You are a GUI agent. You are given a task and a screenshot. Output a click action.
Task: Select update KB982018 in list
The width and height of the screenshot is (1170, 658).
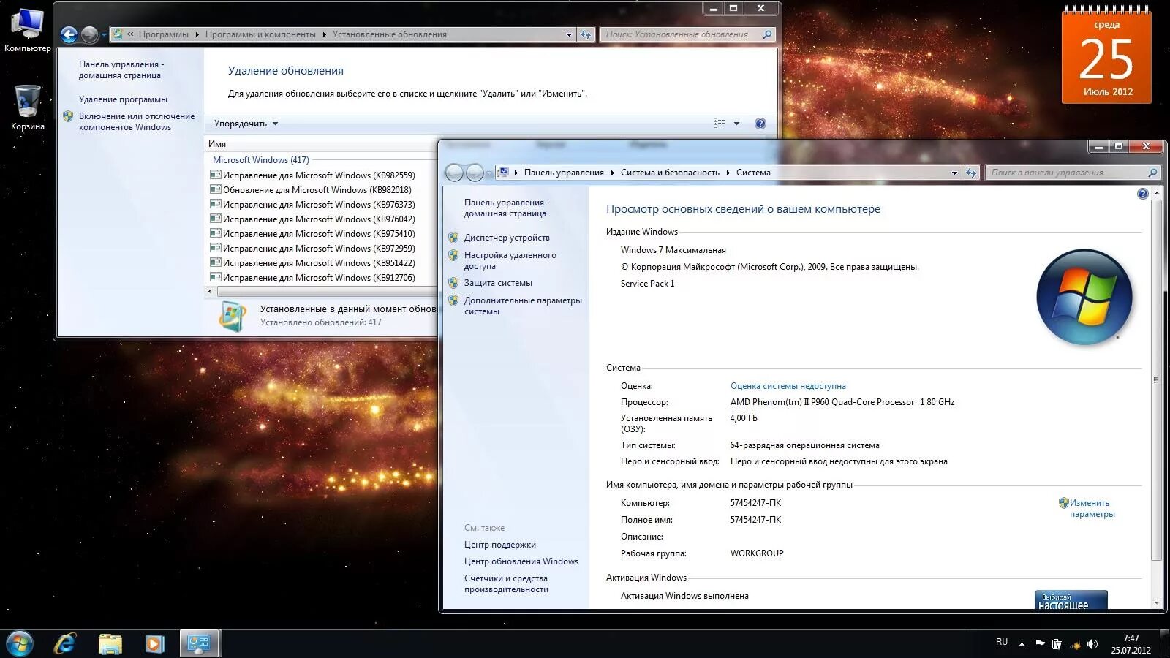pyautogui.click(x=319, y=190)
